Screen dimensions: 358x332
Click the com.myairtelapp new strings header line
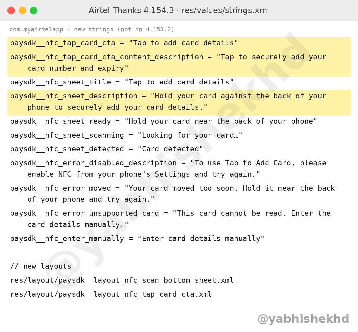92,29
